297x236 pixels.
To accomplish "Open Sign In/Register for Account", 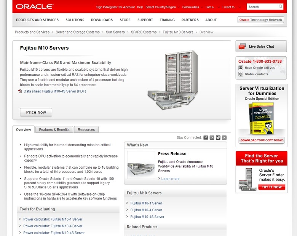I will click(115, 7).
